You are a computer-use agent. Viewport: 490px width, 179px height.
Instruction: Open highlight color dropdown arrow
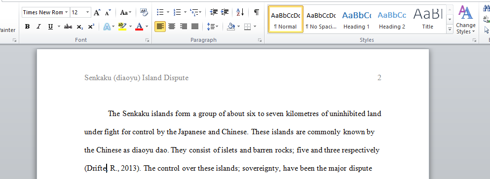pos(130,27)
